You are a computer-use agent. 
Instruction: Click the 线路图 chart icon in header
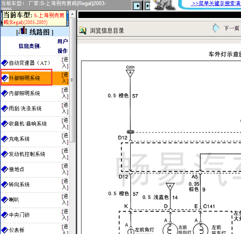(23, 31)
